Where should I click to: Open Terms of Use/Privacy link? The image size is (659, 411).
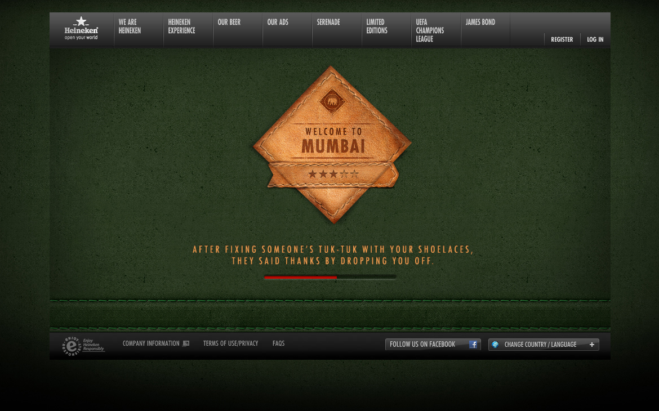click(x=231, y=343)
